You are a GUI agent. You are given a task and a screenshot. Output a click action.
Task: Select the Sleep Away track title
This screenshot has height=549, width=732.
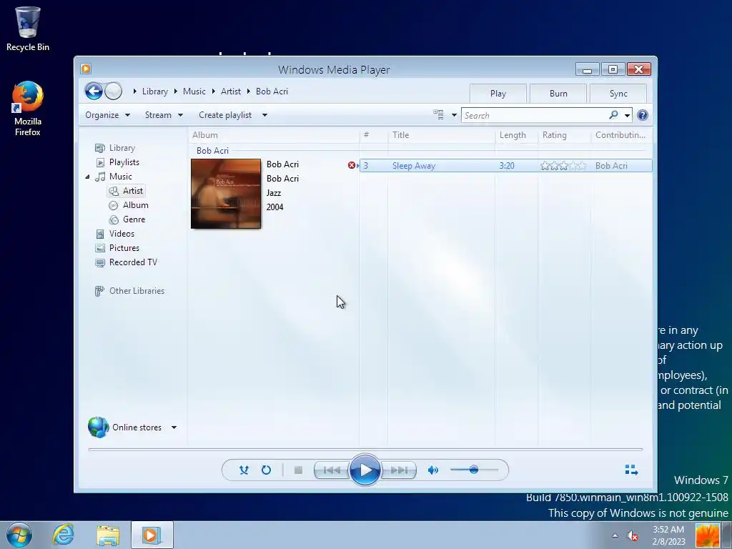[414, 166]
